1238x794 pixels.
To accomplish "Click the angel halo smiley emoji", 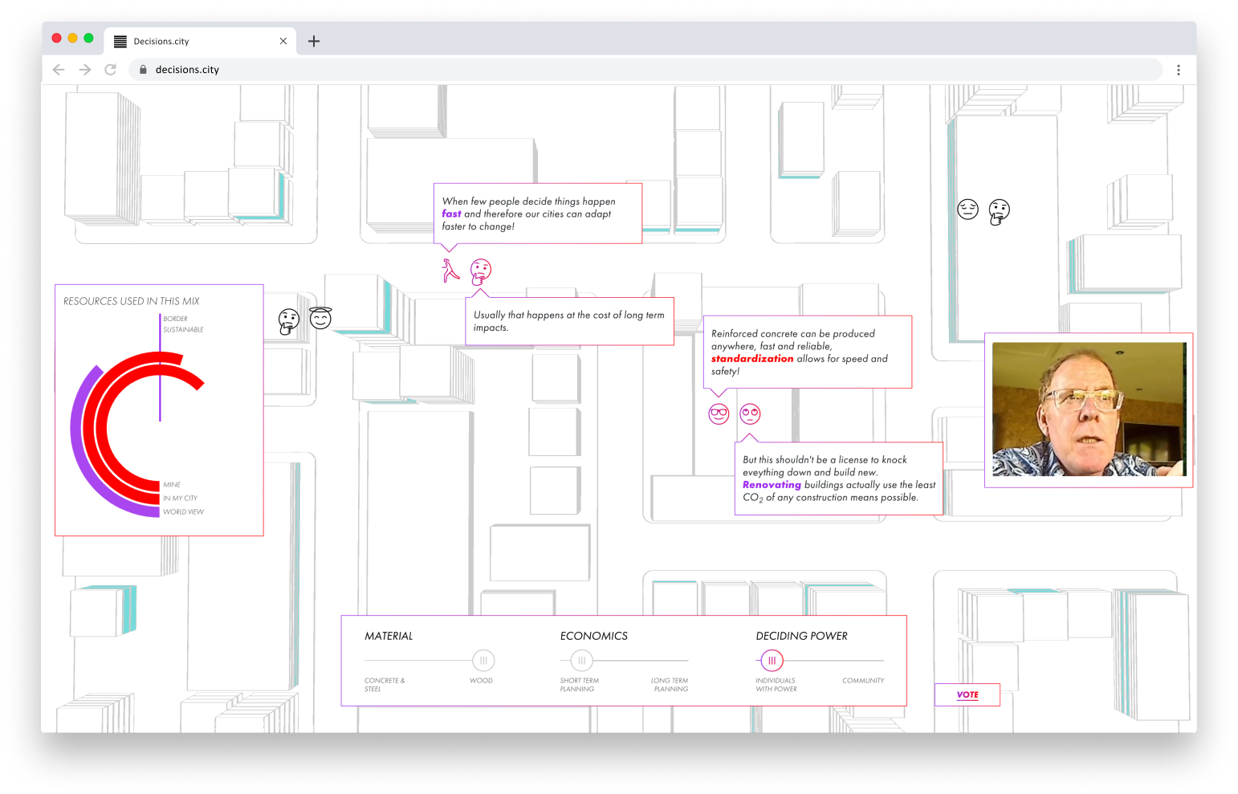I will pyautogui.click(x=320, y=318).
